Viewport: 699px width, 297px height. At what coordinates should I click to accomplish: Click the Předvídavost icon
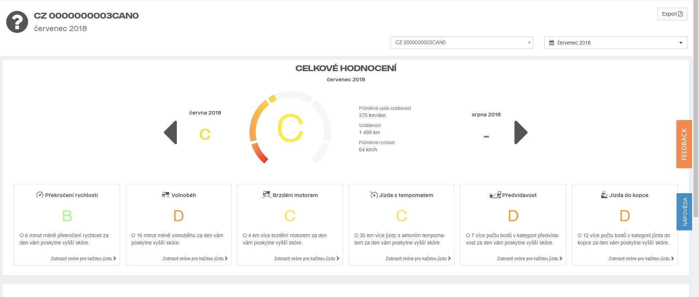click(x=495, y=194)
